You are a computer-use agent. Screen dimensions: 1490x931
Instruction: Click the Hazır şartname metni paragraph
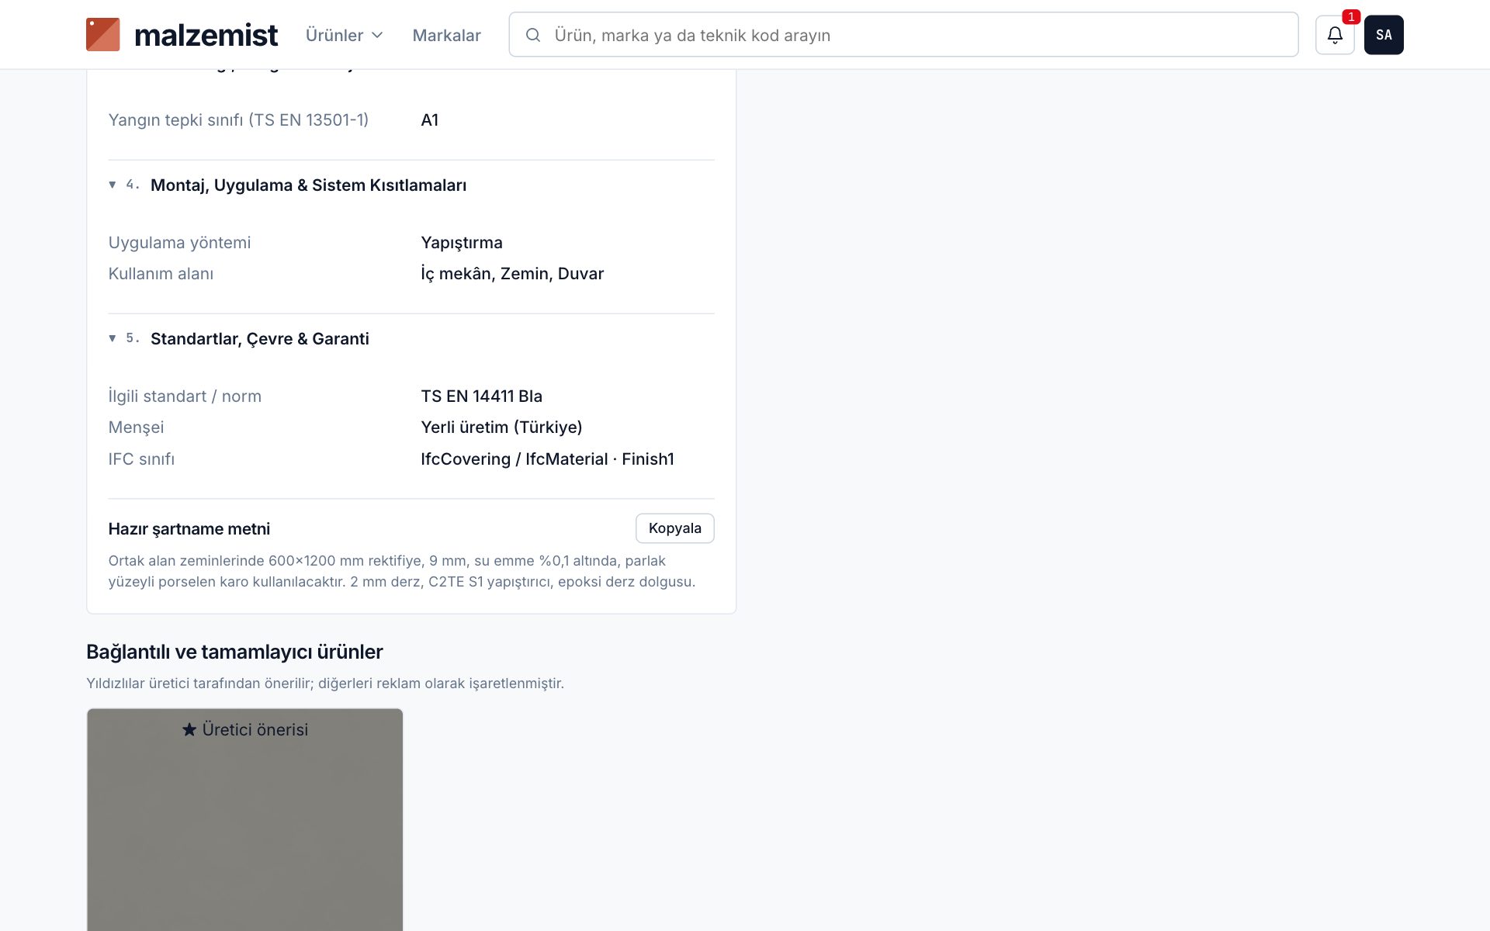(x=402, y=571)
